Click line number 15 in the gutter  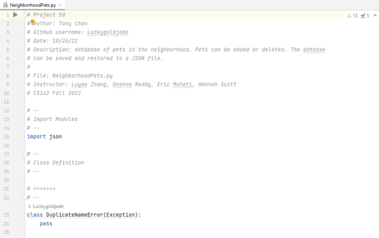point(6,137)
